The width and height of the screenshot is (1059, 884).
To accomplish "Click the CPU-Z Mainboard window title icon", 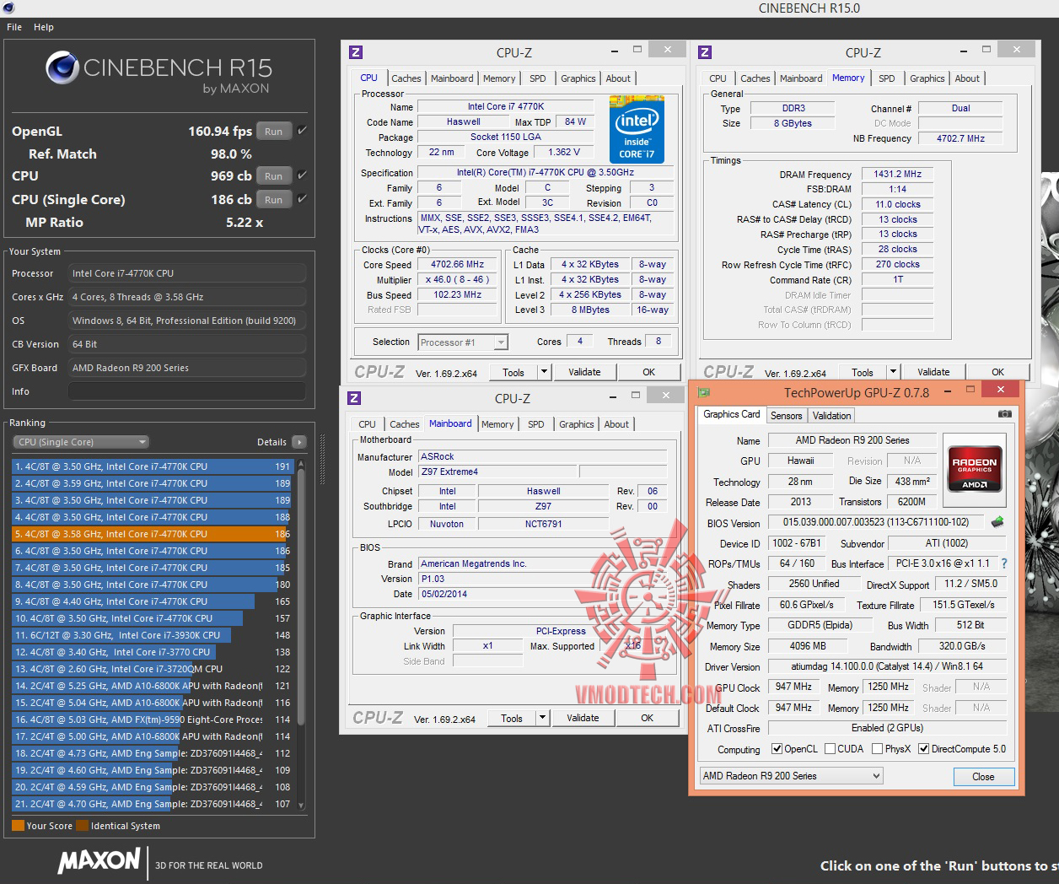I will 355,398.
